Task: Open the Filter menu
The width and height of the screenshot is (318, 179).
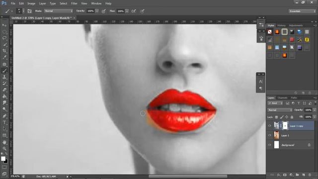Action: [x=74, y=3]
